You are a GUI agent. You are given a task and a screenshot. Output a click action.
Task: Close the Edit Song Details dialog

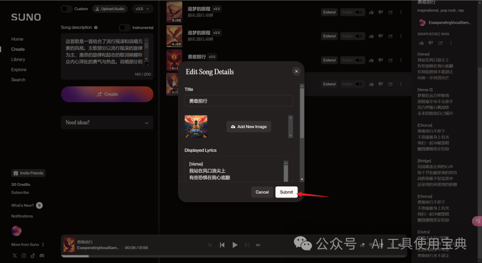click(296, 71)
